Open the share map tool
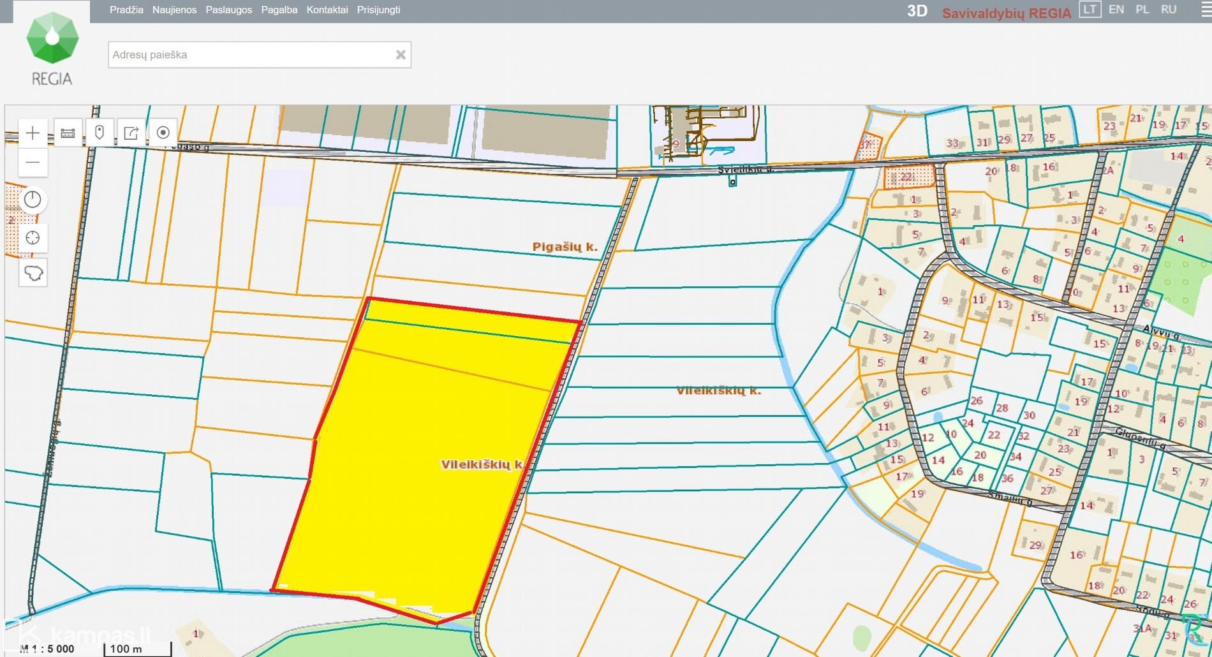The width and height of the screenshot is (1212, 657). (x=131, y=133)
